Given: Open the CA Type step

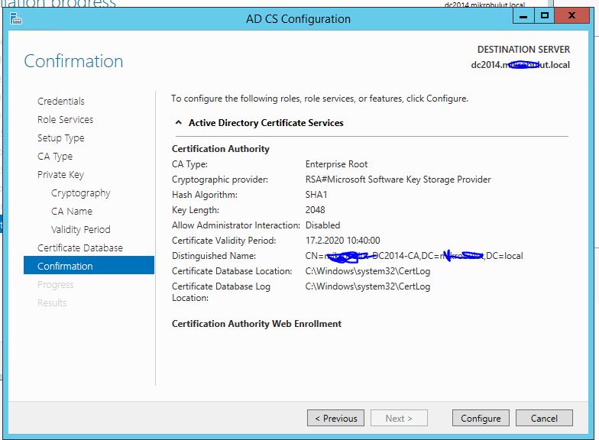Looking at the screenshot, I should (55, 156).
